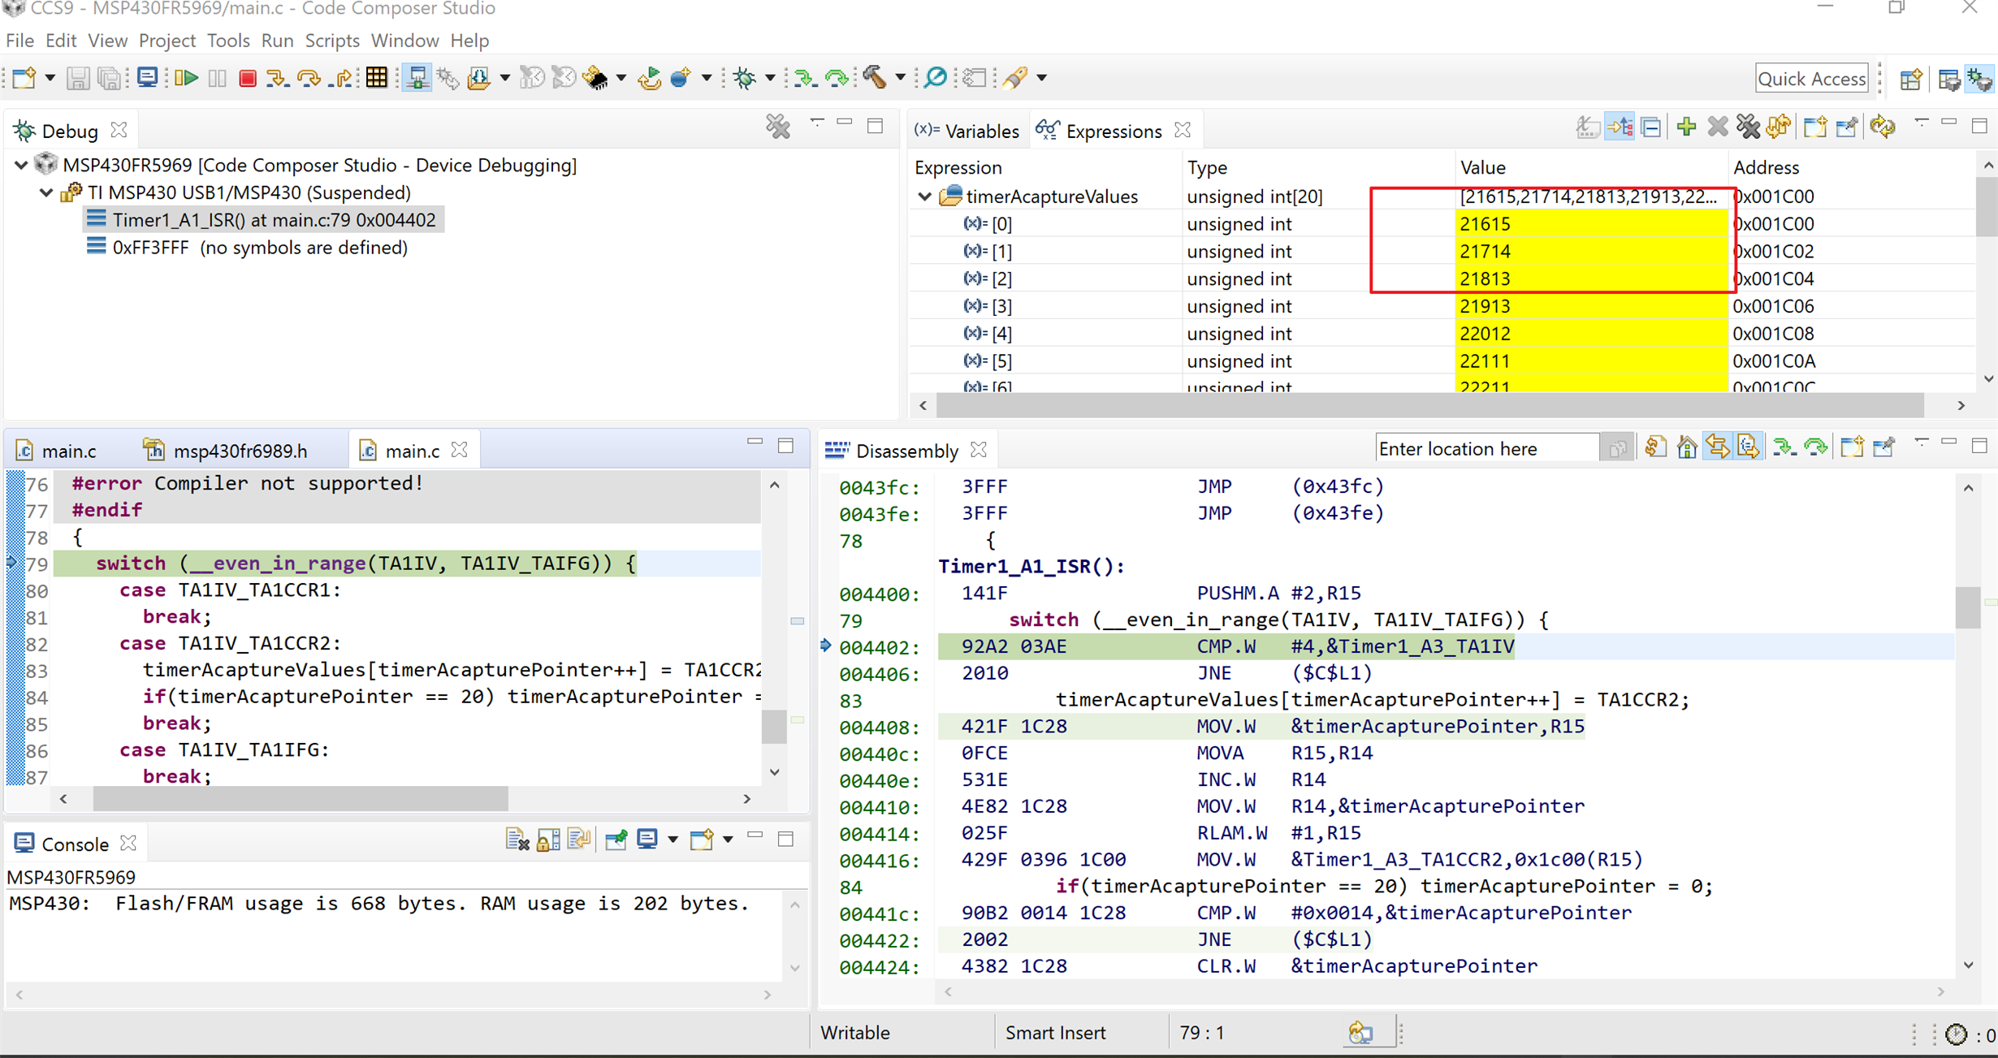Click the clear console icon
Viewport: 1998px width, 1058px height.
coord(517,840)
